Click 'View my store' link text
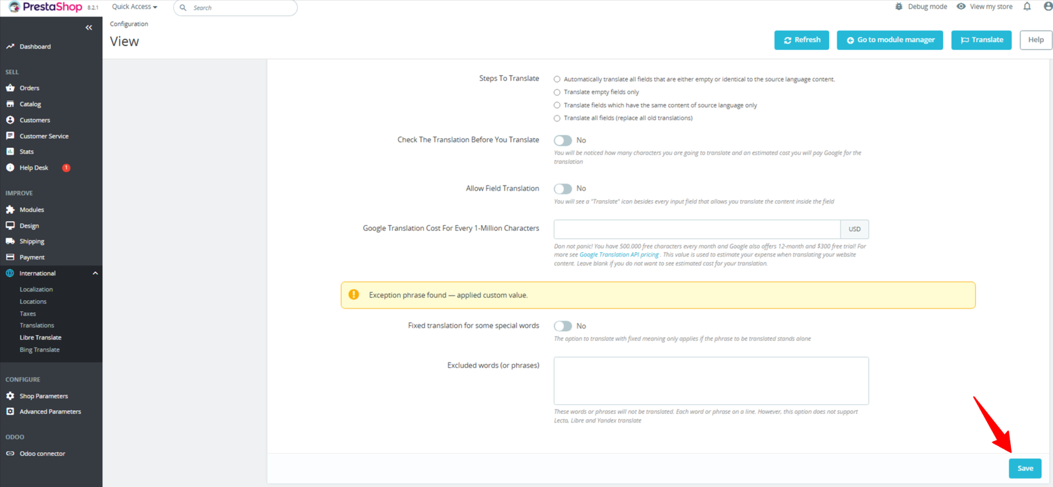1053x487 pixels. pos(991,7)
